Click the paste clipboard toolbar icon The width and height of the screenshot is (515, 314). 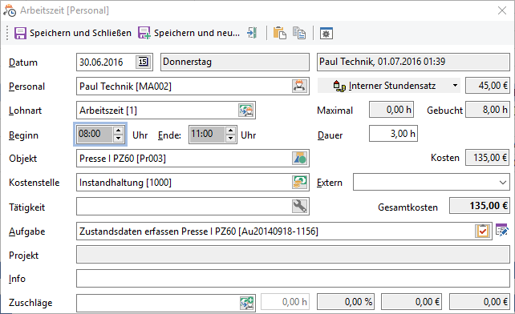pos(279,33)
